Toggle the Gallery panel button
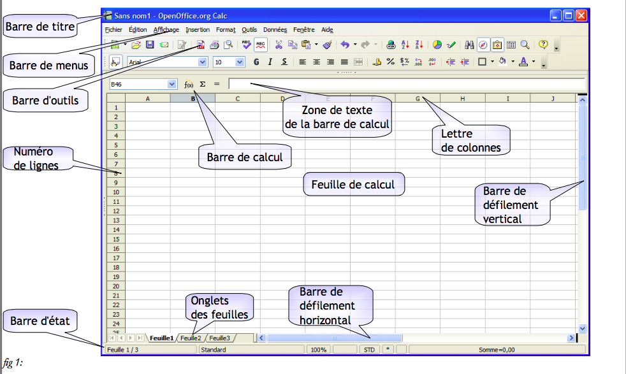Image resolution: width=626 pixels, height=374 pixels. pos(497,45)
